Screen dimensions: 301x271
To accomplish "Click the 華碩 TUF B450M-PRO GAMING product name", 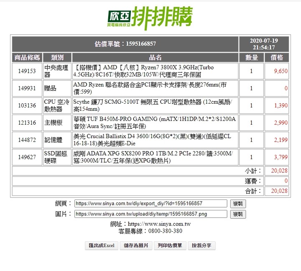I will (155, 123).
